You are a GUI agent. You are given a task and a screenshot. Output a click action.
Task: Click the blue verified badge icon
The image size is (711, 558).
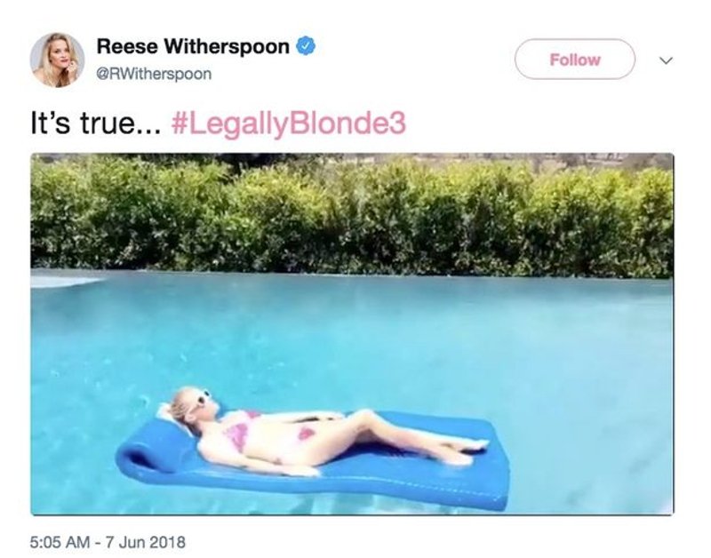pyautogui.click(x=306, y=46)
